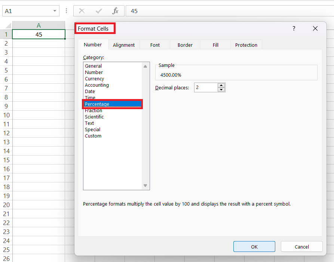The width and height of the screenshot is (334, 262).
Task: Click the category list scroll down arrow
Action: [145, 186]
